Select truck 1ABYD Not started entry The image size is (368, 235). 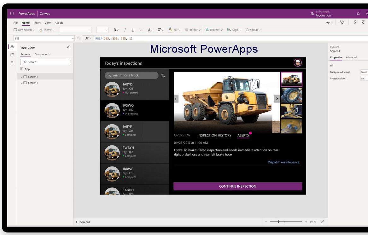pyautogui.click(x=135, y=90)
